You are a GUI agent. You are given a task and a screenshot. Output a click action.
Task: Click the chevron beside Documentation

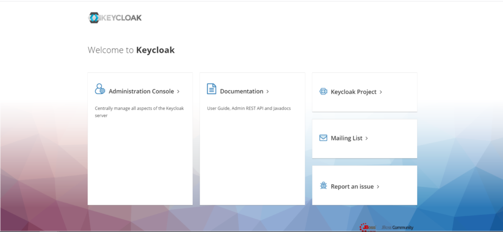(268, 92)
